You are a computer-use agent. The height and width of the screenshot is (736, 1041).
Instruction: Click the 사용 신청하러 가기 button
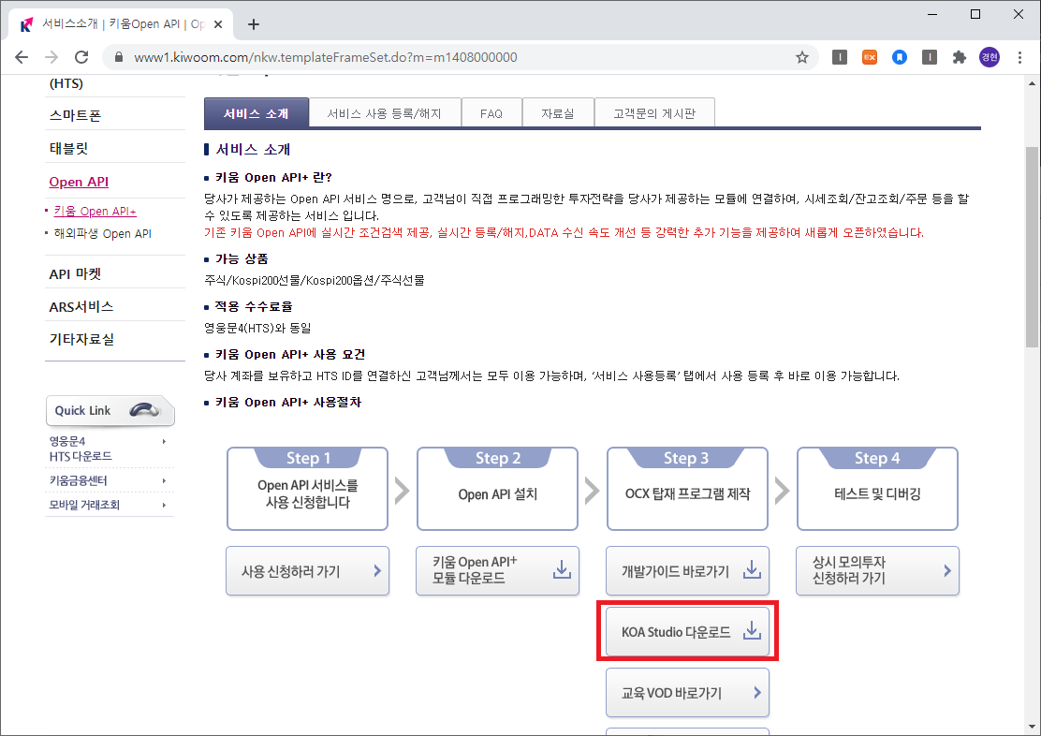coord(307,570)
